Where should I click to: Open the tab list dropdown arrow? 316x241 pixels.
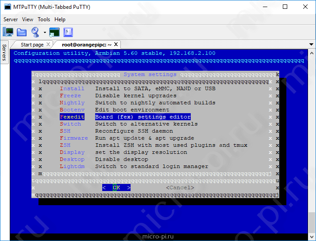pyautogui.click(x=311, y=45)
